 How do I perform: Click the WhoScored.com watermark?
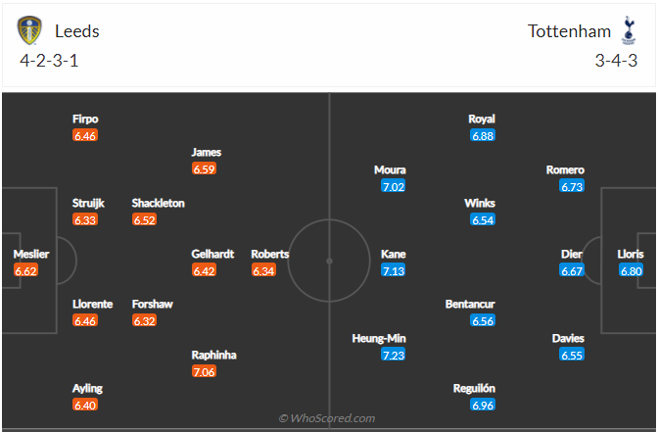tap(327, 418)
